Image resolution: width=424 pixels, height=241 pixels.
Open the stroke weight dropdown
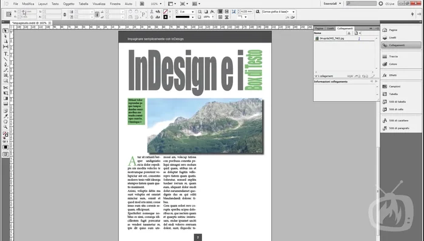click(x=193, y=12)
